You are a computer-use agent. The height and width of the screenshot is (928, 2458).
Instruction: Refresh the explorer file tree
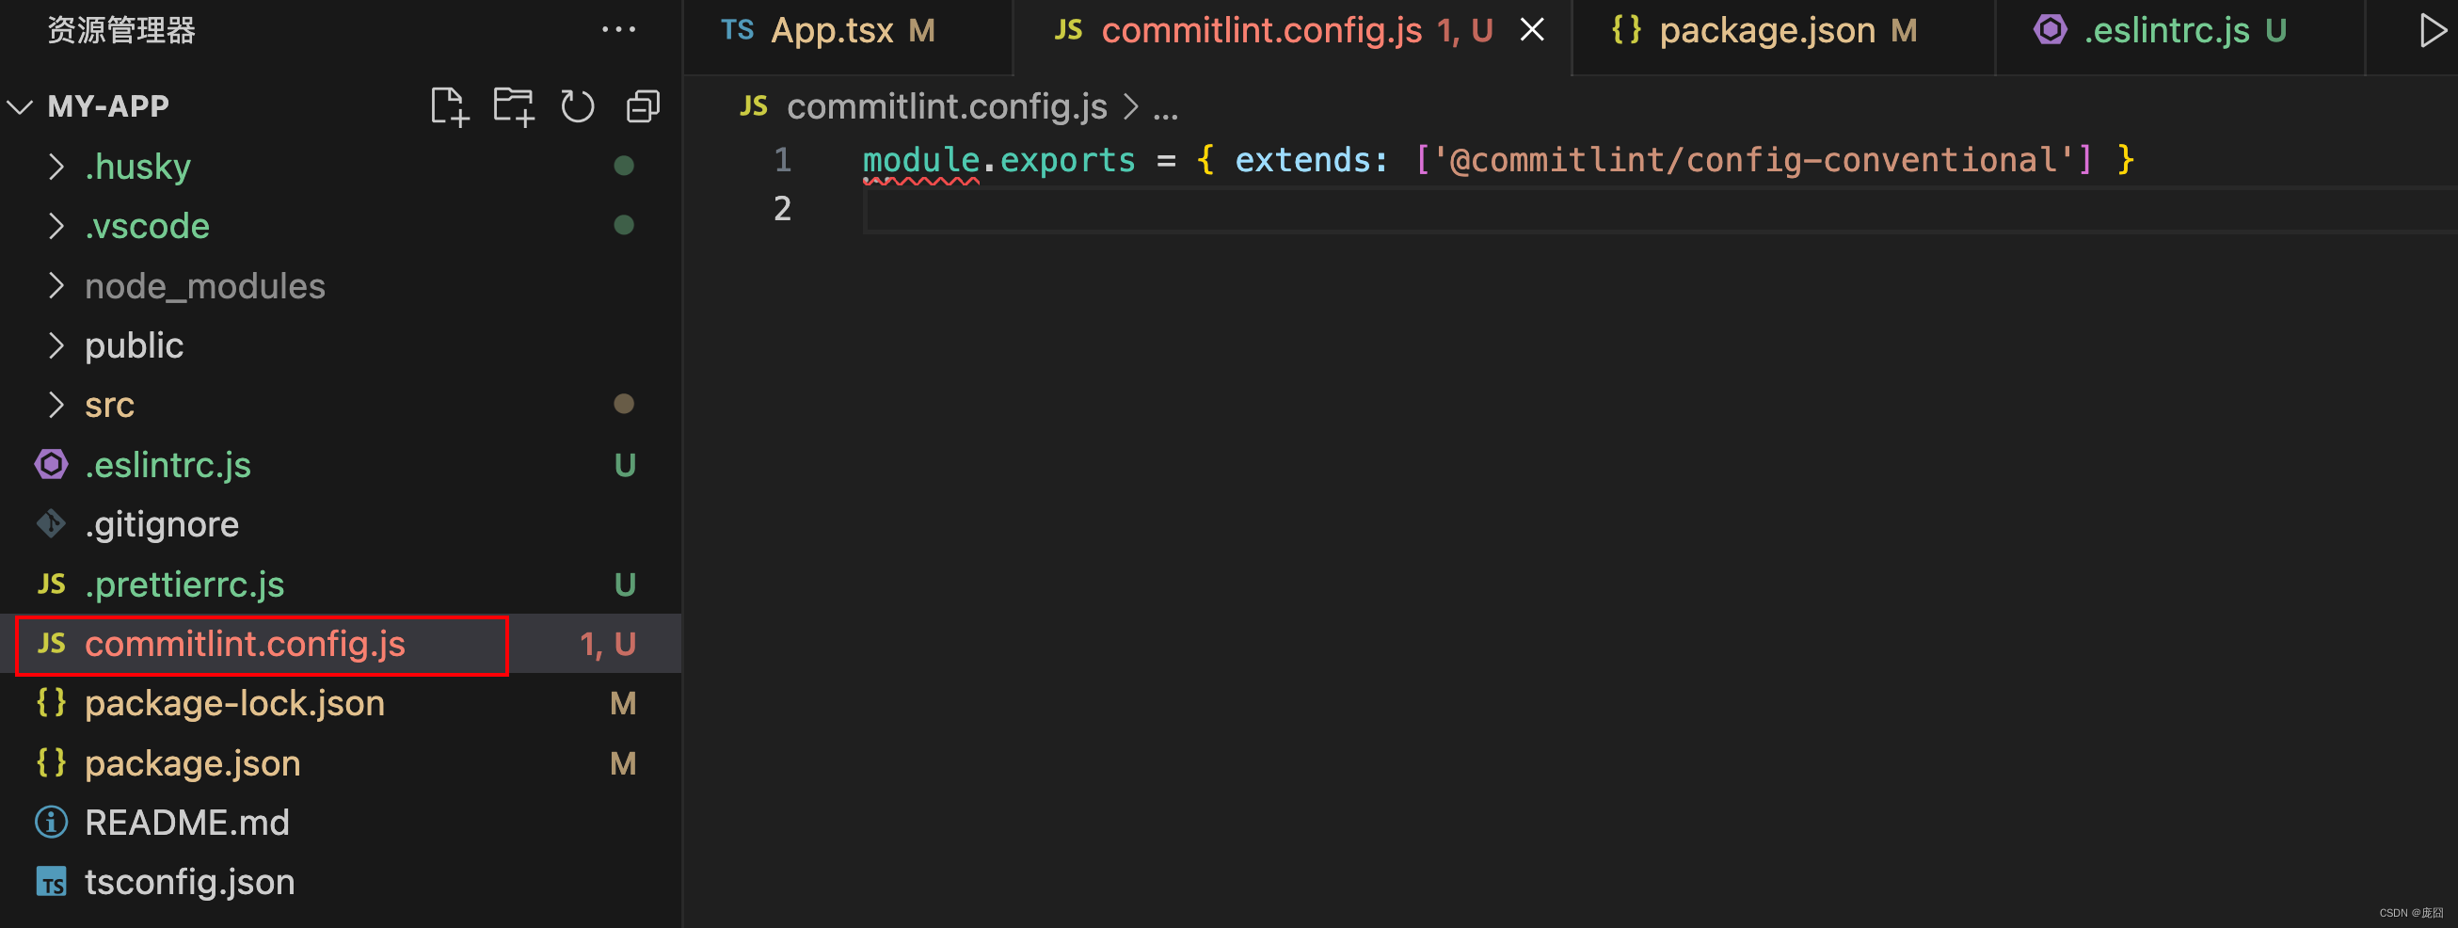[x=577, y=106]
